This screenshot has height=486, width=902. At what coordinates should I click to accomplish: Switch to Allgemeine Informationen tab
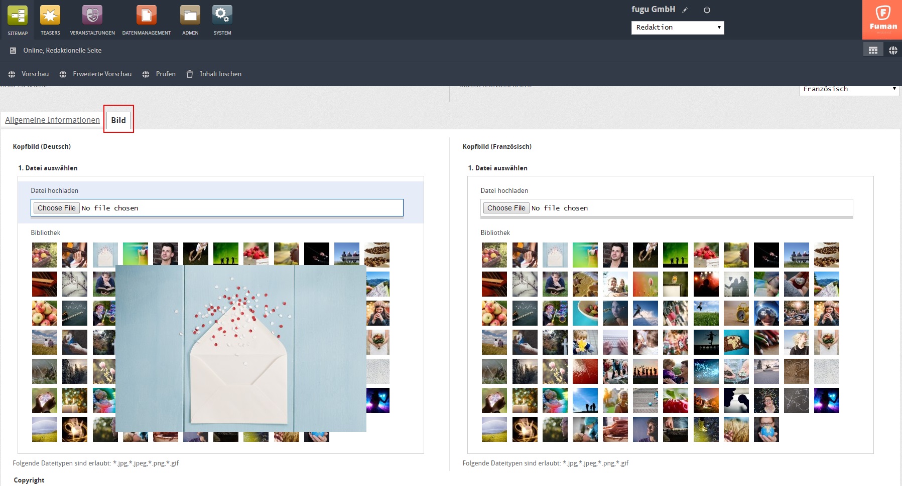52,120
